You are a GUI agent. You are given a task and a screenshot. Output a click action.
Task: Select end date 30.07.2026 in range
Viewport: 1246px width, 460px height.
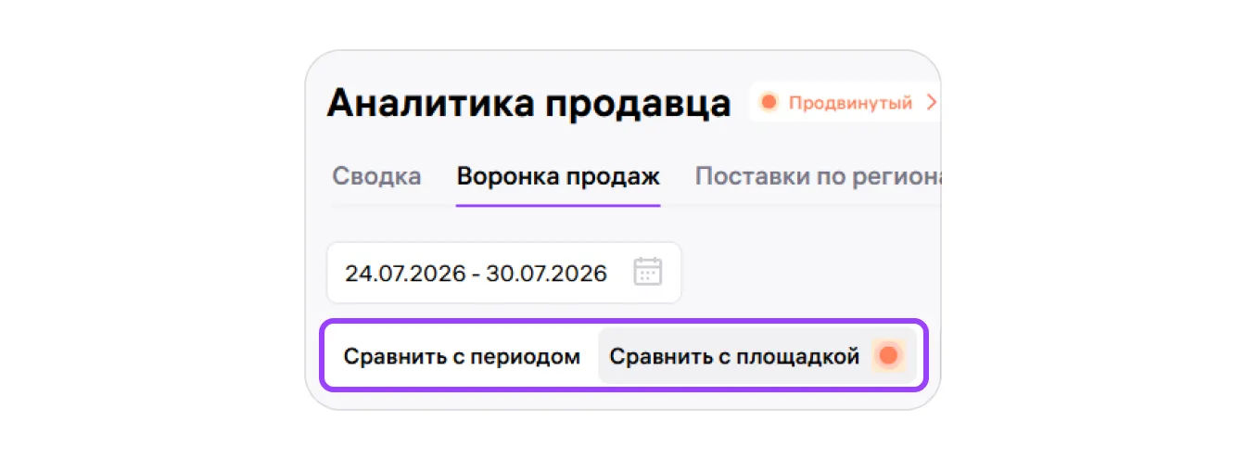[x=548, y=273]
